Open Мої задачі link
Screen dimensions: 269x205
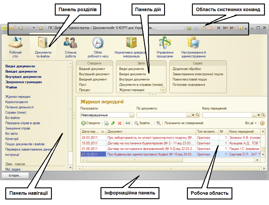click(x=13, y=169)
